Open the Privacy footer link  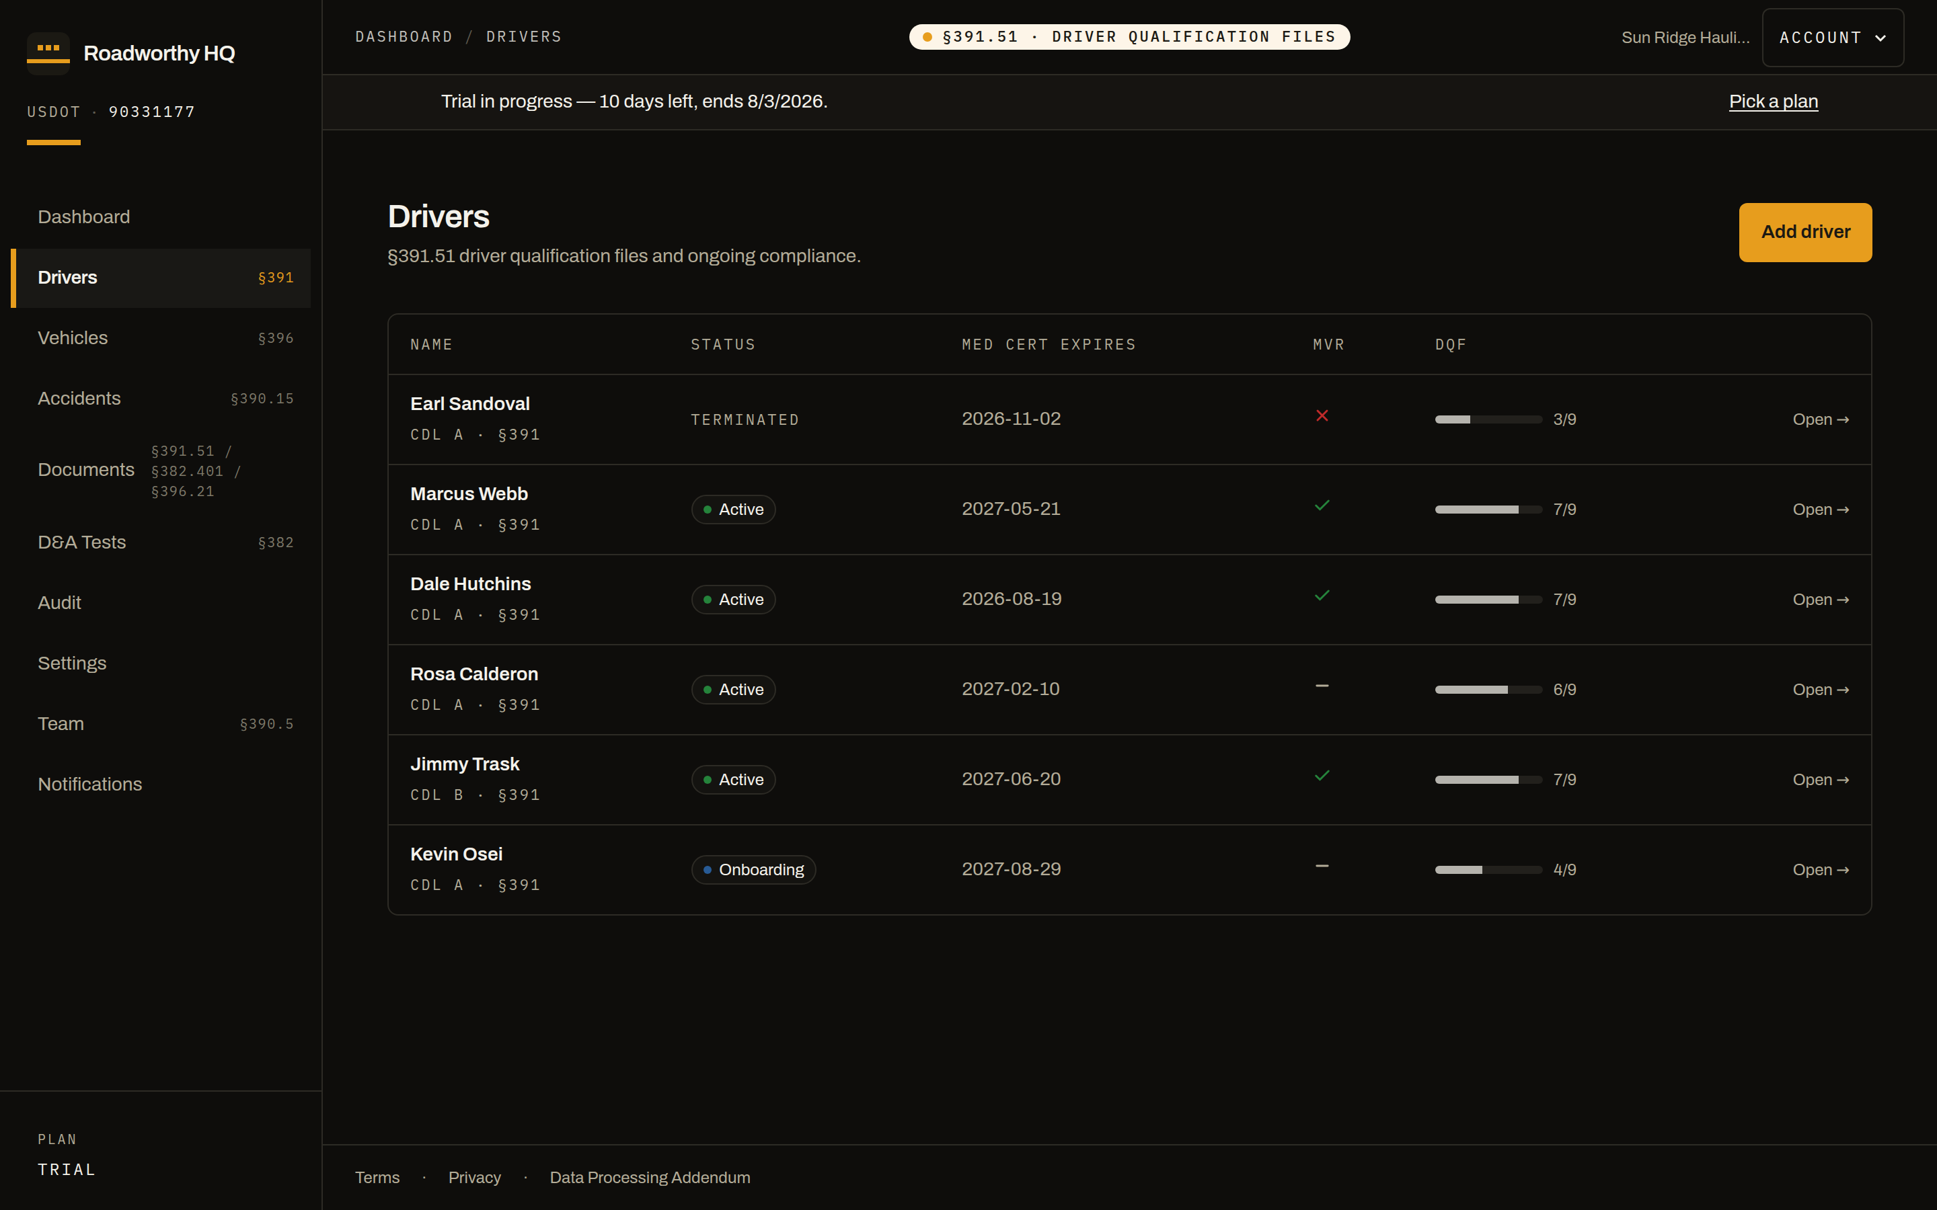[475, 1177]
